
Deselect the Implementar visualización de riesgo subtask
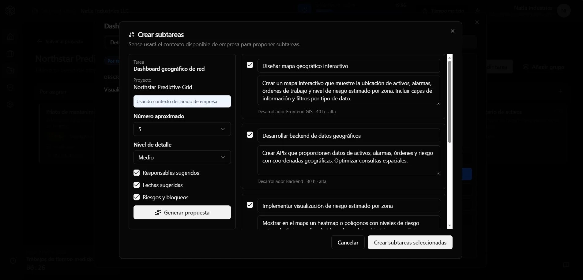click(250, 205)
